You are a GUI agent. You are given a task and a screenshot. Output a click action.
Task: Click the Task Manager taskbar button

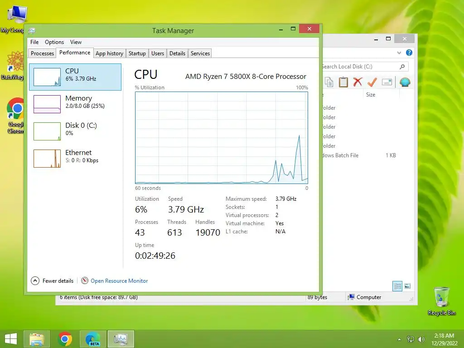(x=121, y=339)
